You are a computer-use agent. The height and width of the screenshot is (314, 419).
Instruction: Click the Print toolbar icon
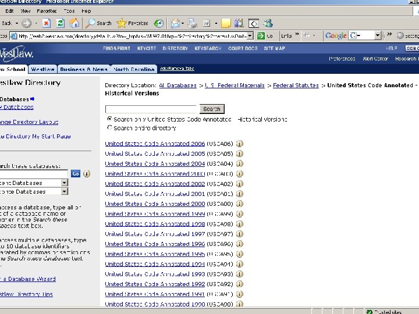pyautogui.click(x=192, y=23)
